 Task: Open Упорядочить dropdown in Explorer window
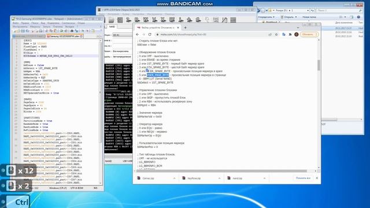pos(266,17)
